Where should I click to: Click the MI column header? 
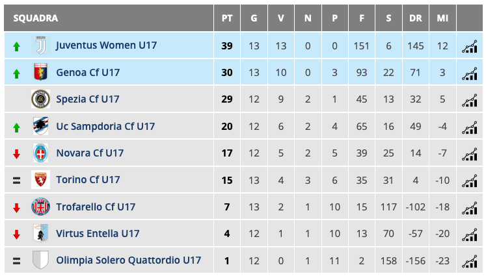pyautogui.click(x=442, y=18)
